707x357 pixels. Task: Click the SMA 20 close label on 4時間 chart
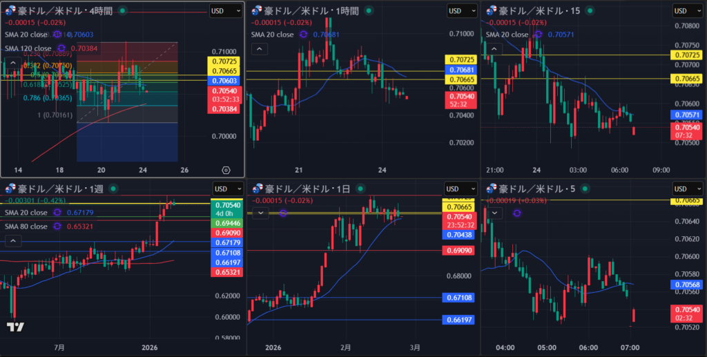[26, 34]
